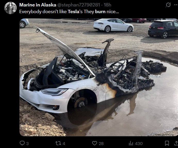Screen dimensions: 178x148
Task: Share the tweet via upload icon
Action: point(176,143)
